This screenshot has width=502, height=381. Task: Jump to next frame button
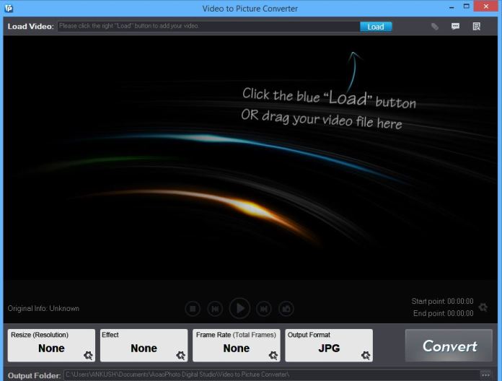[264, 309]
